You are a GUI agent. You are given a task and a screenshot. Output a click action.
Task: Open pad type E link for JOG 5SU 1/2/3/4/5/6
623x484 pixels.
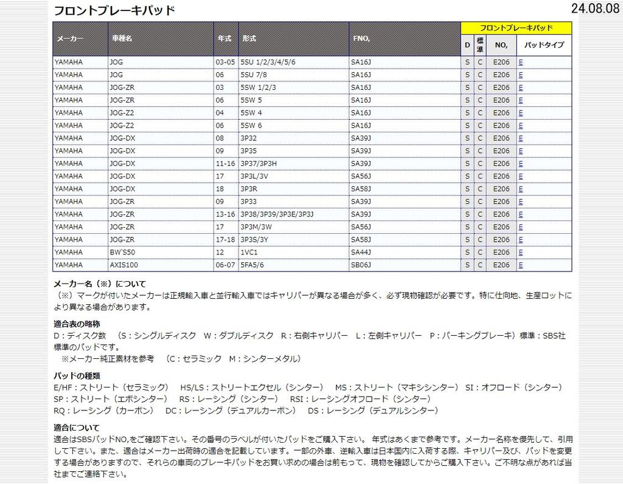521,62
